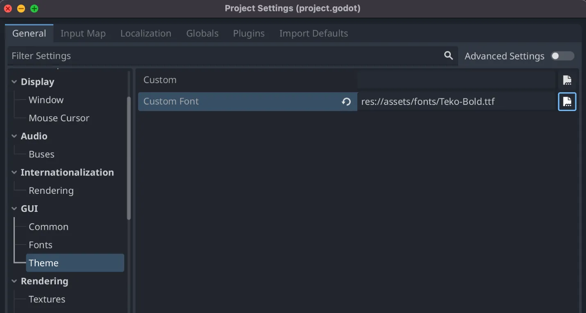Collapse the GUI section
Image resolution: width=586 pixels, height=313 pixels.
pos(14,209)
